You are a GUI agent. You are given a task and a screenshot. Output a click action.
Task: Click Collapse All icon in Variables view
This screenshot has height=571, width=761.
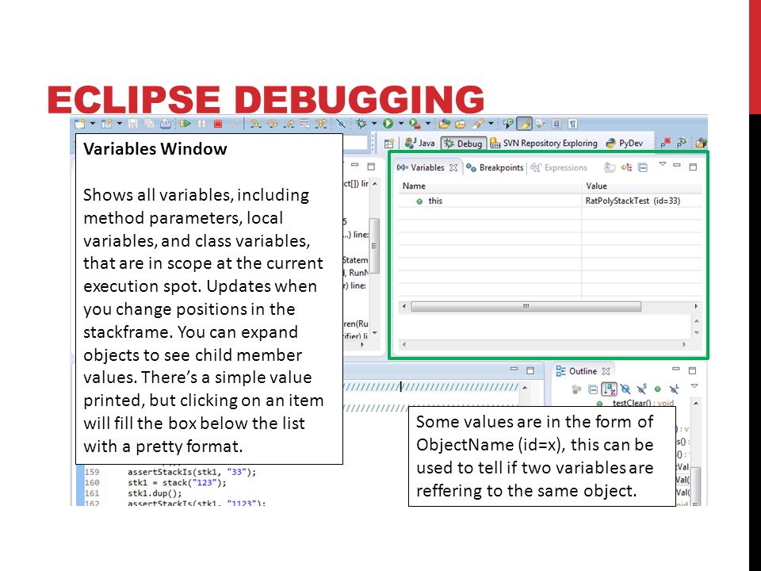point(643,167)
